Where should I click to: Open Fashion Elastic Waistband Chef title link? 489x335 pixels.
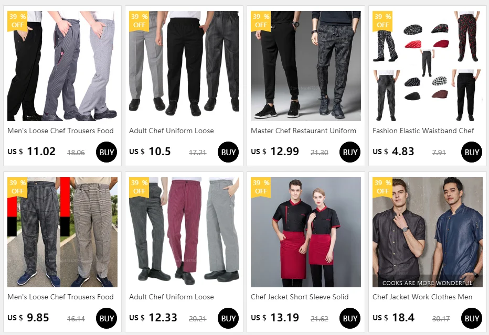(423, 131)
